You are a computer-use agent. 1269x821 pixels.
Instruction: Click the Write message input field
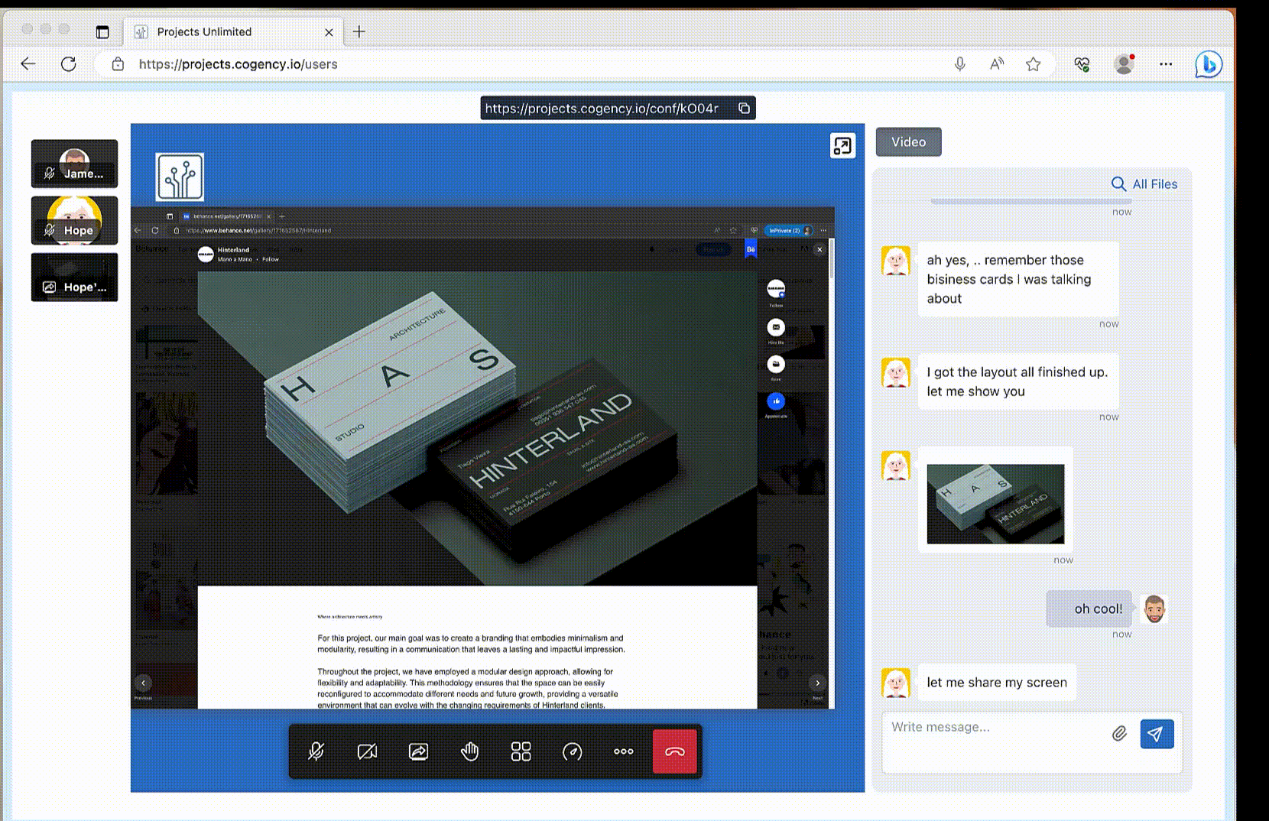point(994,728)
